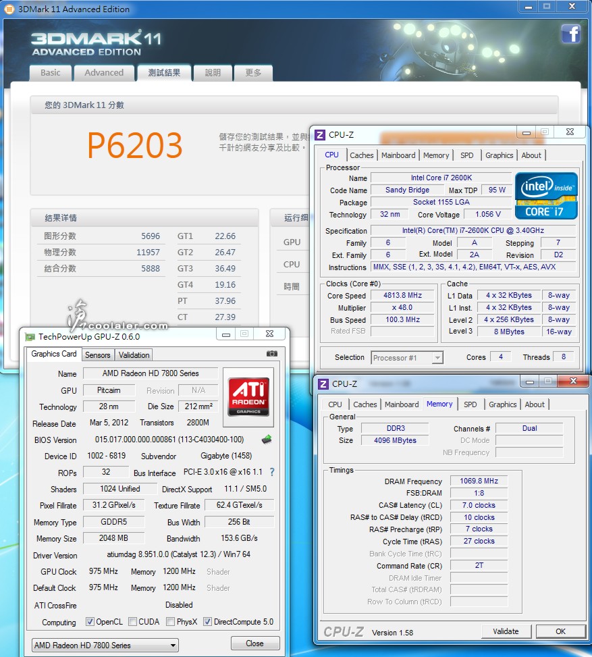Viewport: 592px width, 657px height.
Task: Click the Specification i7-2600K CPU @ 3.40GHz field
Action: coord(473,230)
